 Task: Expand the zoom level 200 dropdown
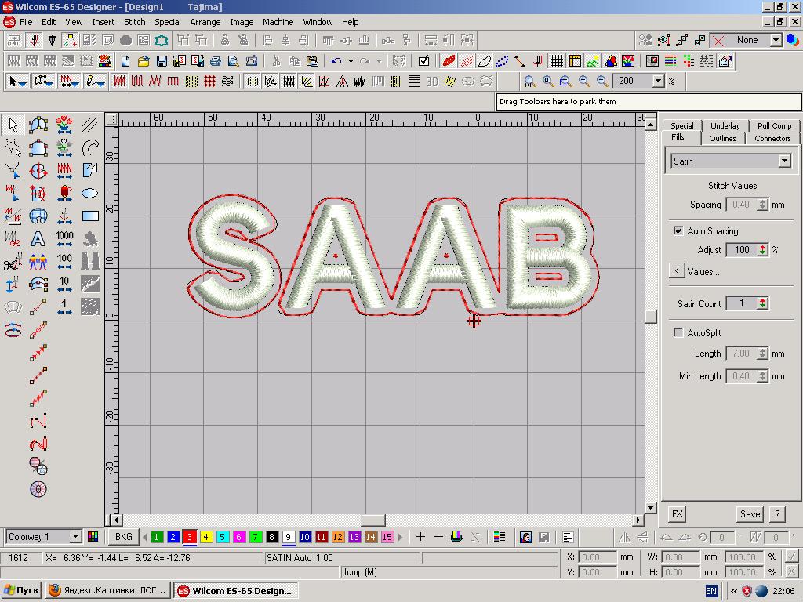click(658, 81)
